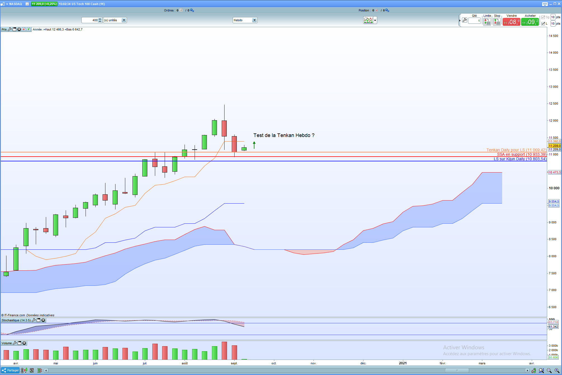Viewport: 562px width, 375px height.
Task: Open Stochastique indicator settings wrench
Action: click(x=34, y=320)
